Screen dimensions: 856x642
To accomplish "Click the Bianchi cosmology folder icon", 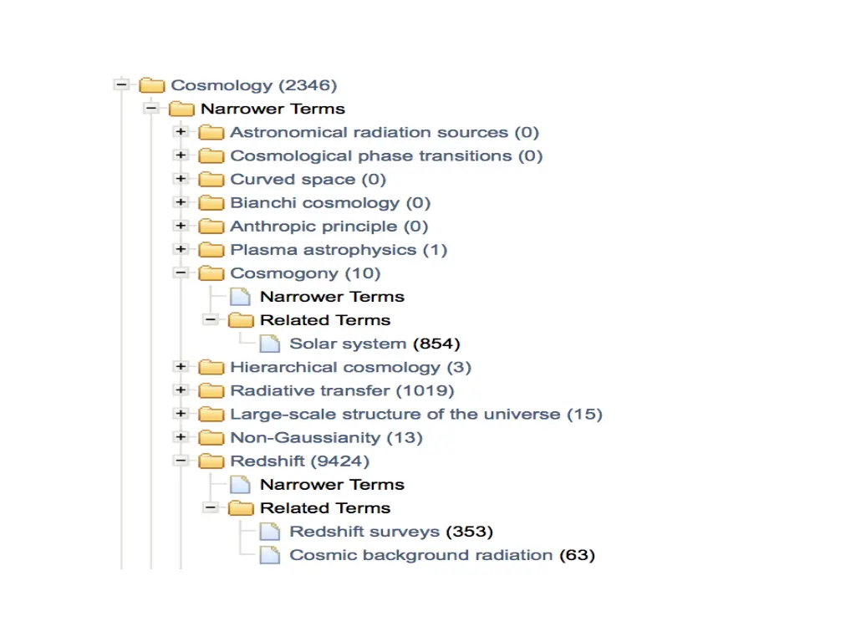I will 211,202.
